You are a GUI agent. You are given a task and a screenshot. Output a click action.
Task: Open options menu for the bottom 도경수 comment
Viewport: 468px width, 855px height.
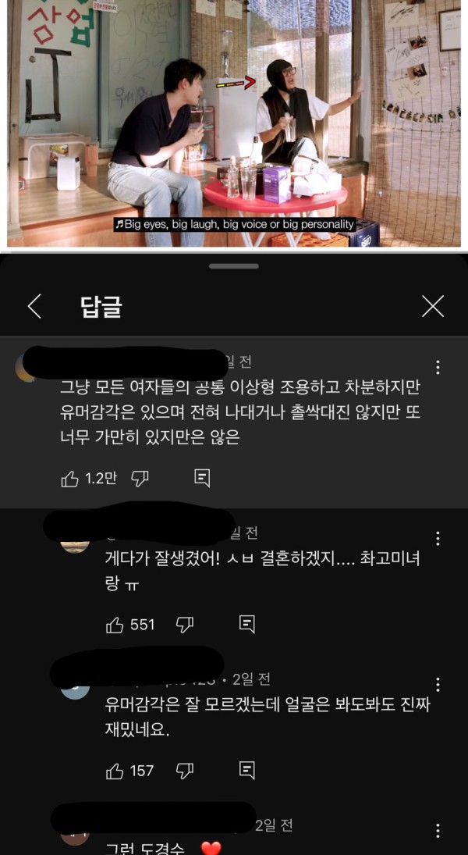(x=438, y=831)
